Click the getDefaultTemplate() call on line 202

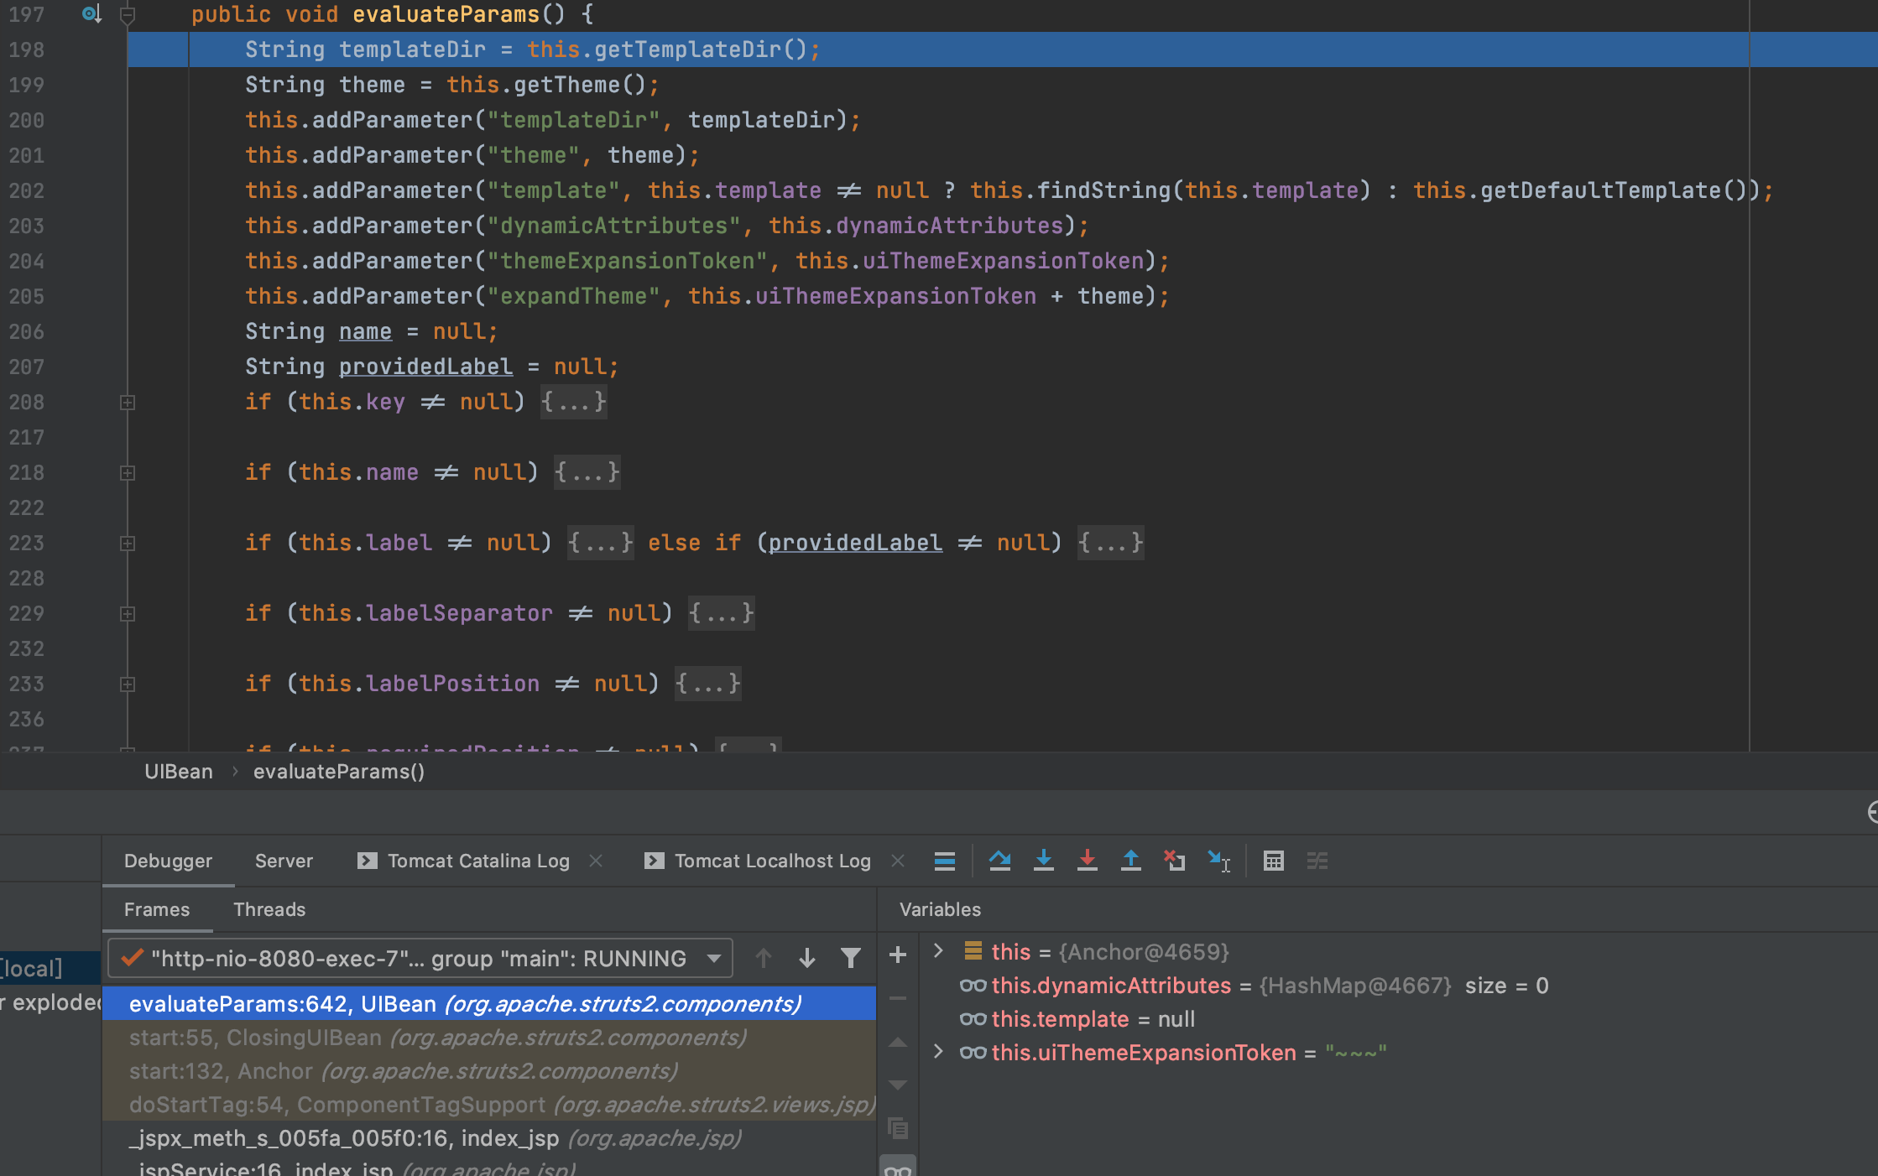1613,190
